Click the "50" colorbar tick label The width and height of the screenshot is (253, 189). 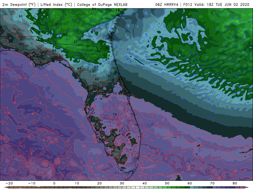point(167,183)
